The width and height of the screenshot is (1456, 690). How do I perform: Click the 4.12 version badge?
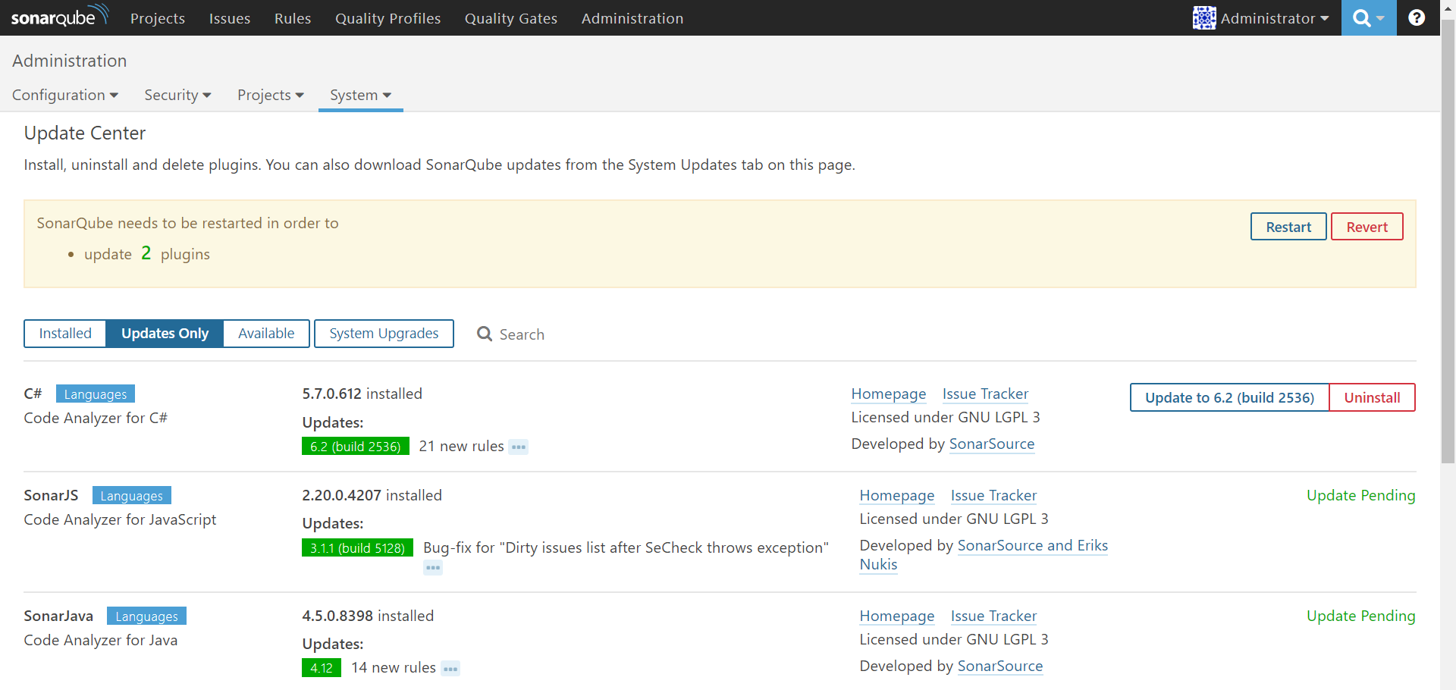(322, 668)
